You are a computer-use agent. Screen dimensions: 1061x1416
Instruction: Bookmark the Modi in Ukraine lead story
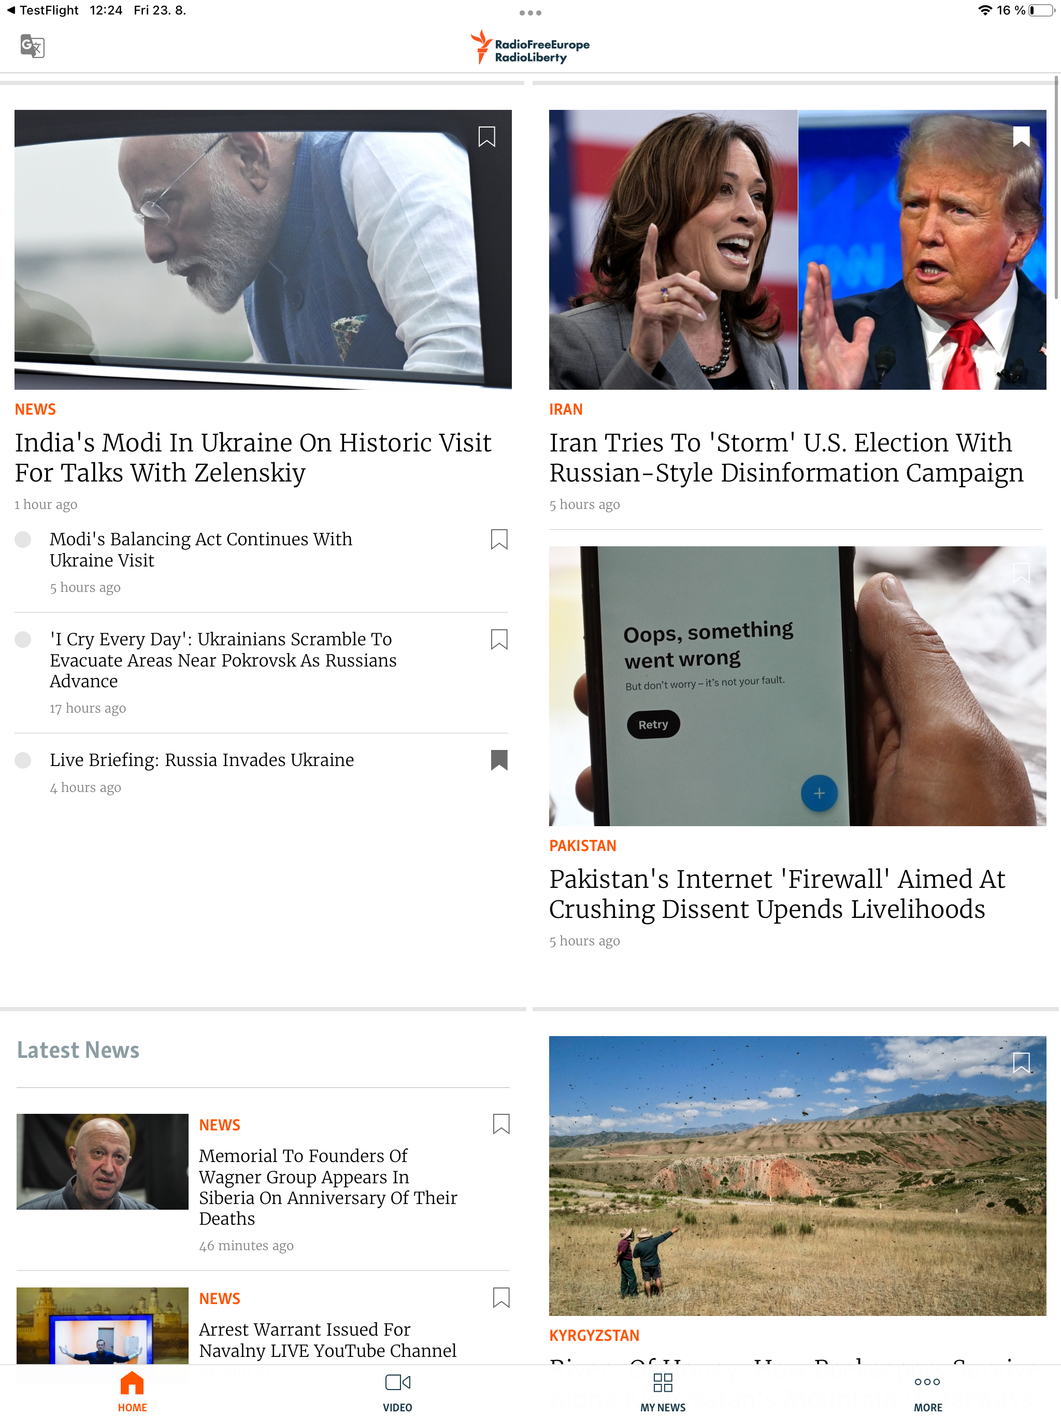[x=486, y=136]
